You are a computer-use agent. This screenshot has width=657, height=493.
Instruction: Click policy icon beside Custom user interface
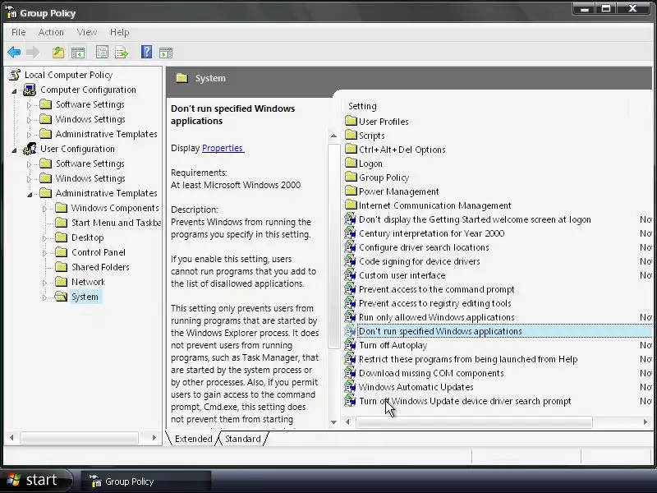click(x=351, y=275)
